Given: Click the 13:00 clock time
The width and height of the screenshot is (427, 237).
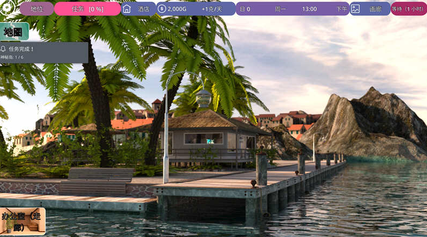Looking at the screenshot, I should (309, 9).
